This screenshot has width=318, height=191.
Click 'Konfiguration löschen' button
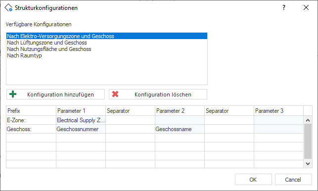click(158, 95)
